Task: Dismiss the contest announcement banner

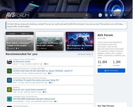Action: click(125, 24)
